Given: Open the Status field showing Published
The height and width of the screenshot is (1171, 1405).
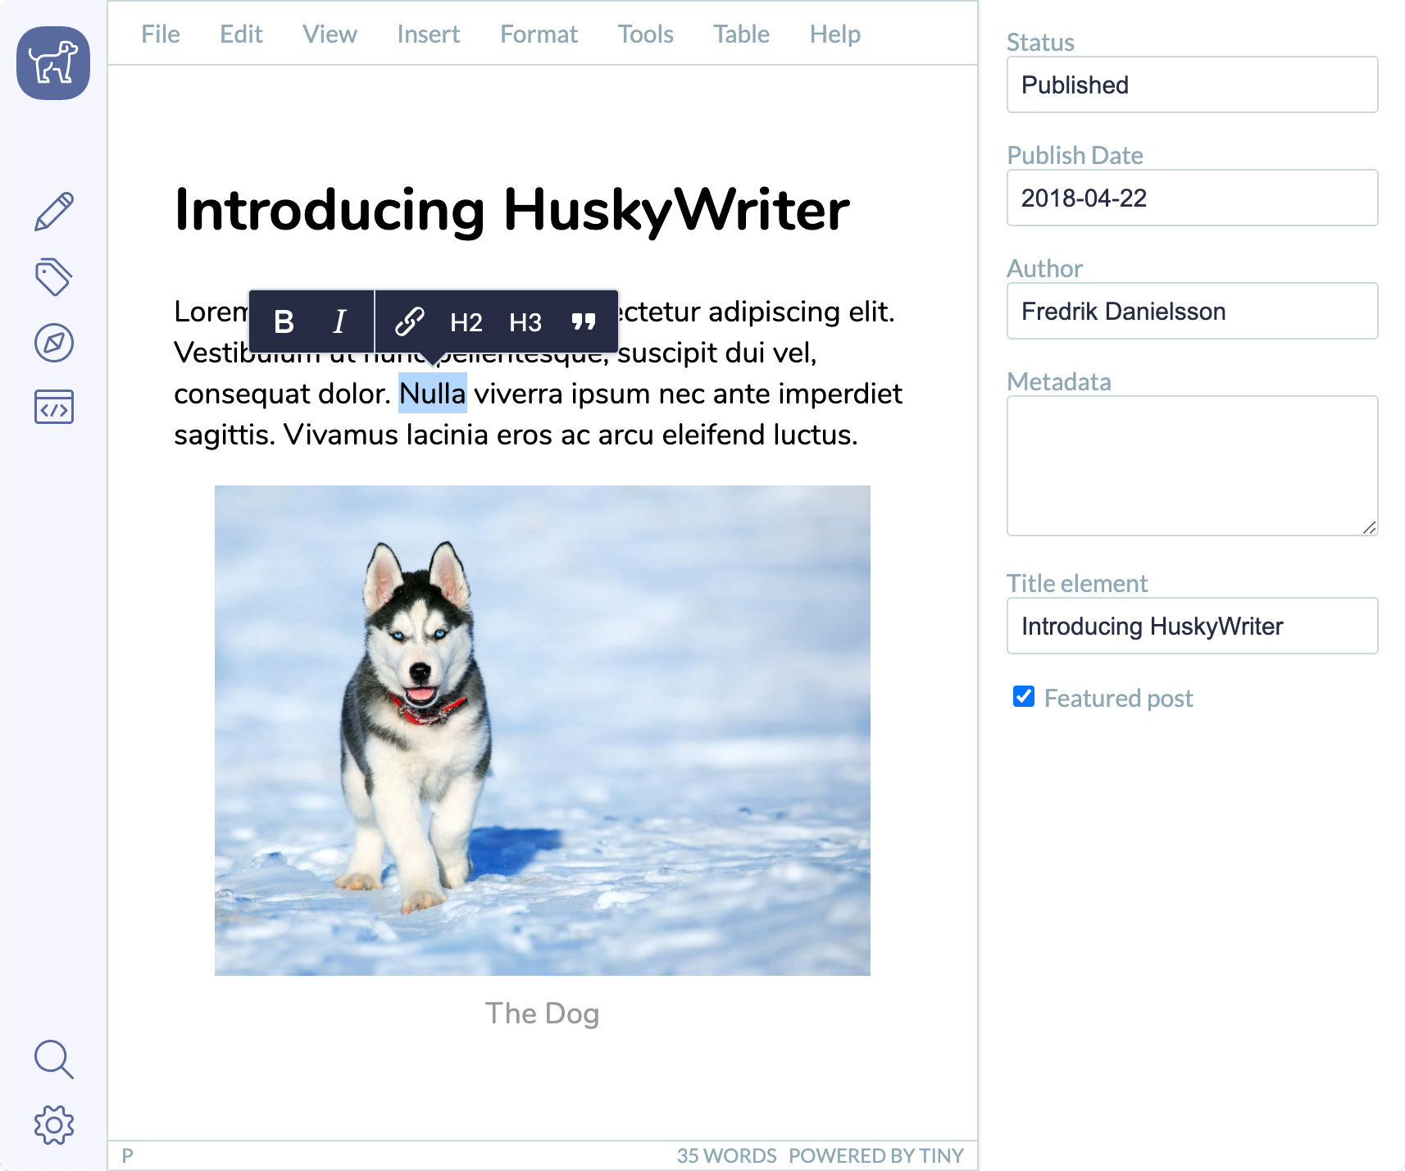Looking at the screenshot, I should point(1192,84).
